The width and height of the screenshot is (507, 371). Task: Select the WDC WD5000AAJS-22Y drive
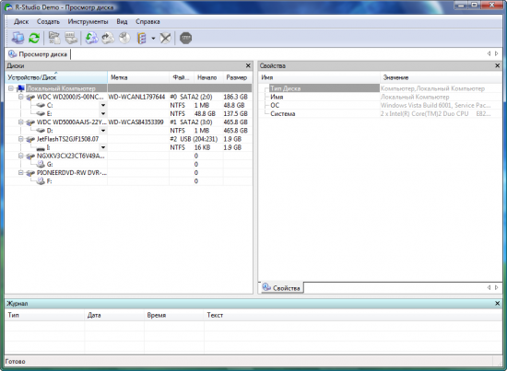(x=72, y=122)
